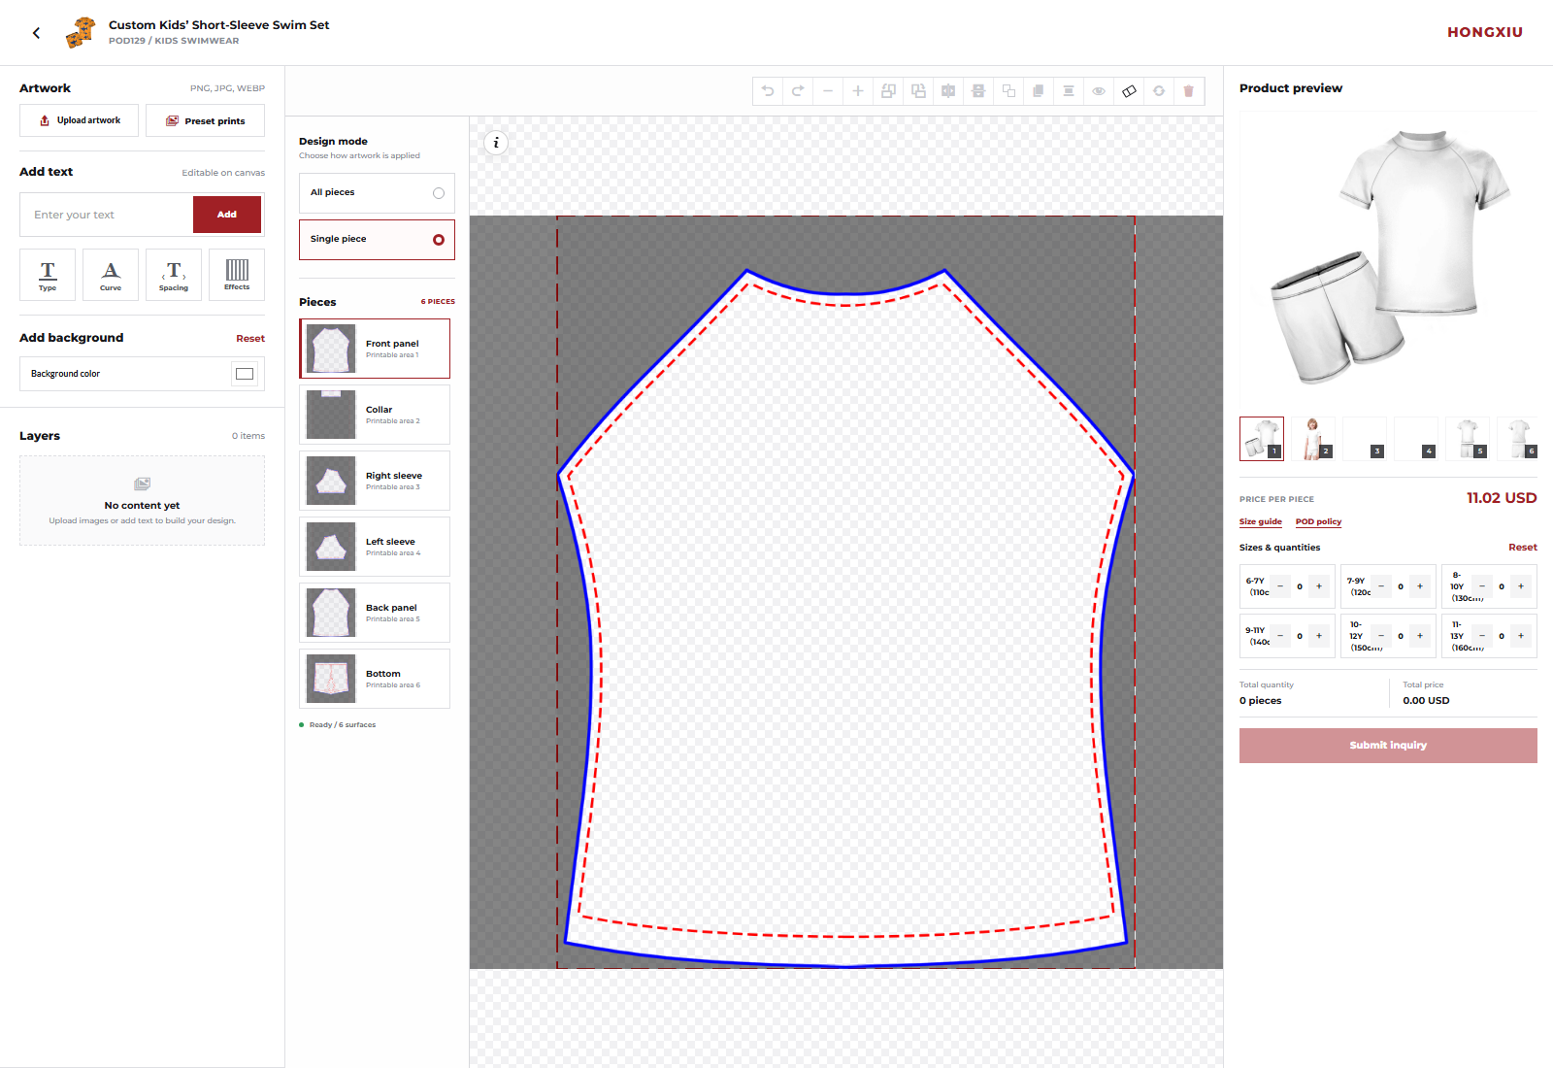This screenshot has height=1068, width=1553.
Task: Select the Bottom piece
Action: pos(375,679)
